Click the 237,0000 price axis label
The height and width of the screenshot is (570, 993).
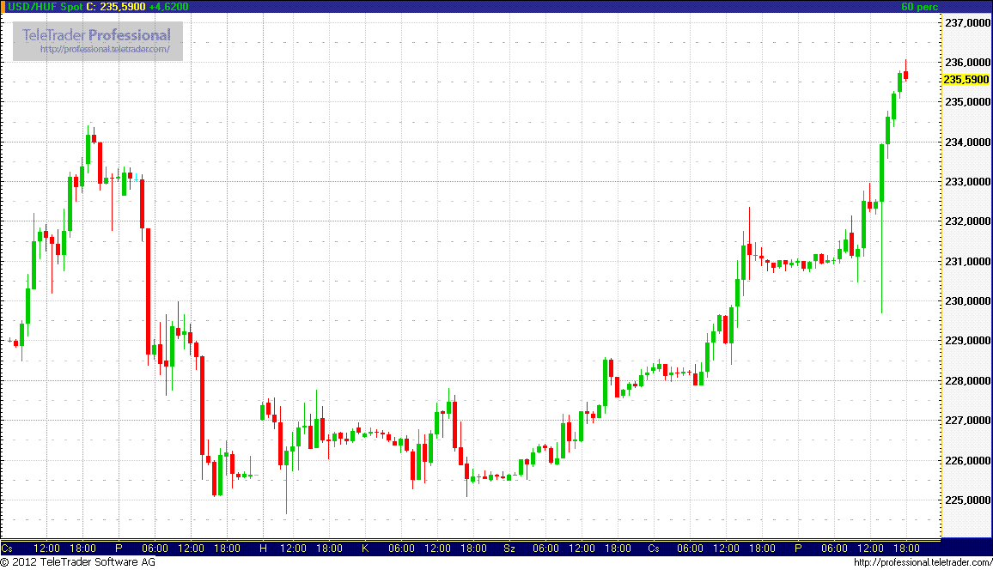pyautogui.click(x=968, y=23)
